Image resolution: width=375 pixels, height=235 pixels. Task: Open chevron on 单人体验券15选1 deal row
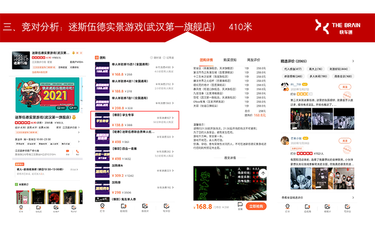coord(173,67)
